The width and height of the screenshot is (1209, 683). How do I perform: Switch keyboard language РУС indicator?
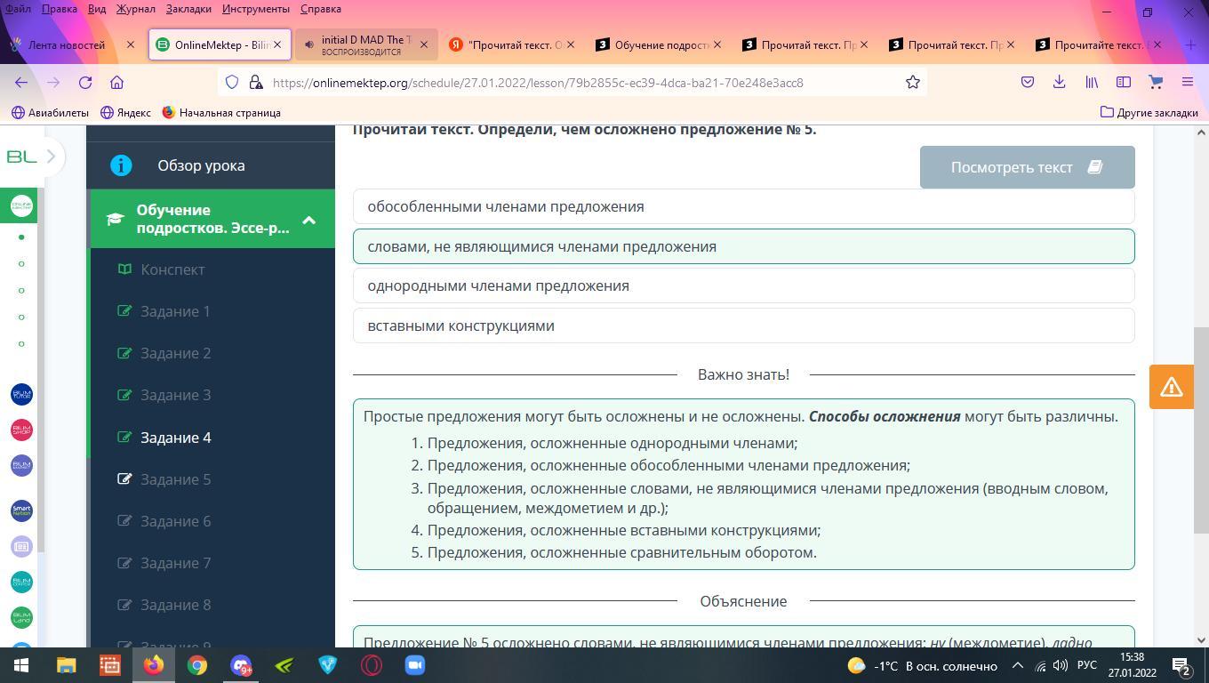click(1086, 665)
